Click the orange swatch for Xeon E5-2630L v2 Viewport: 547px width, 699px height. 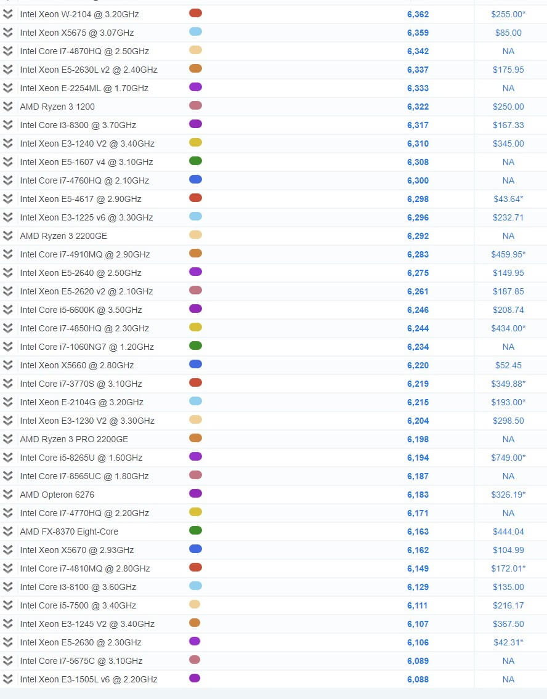pyautogui.click(x=195, y=68)
